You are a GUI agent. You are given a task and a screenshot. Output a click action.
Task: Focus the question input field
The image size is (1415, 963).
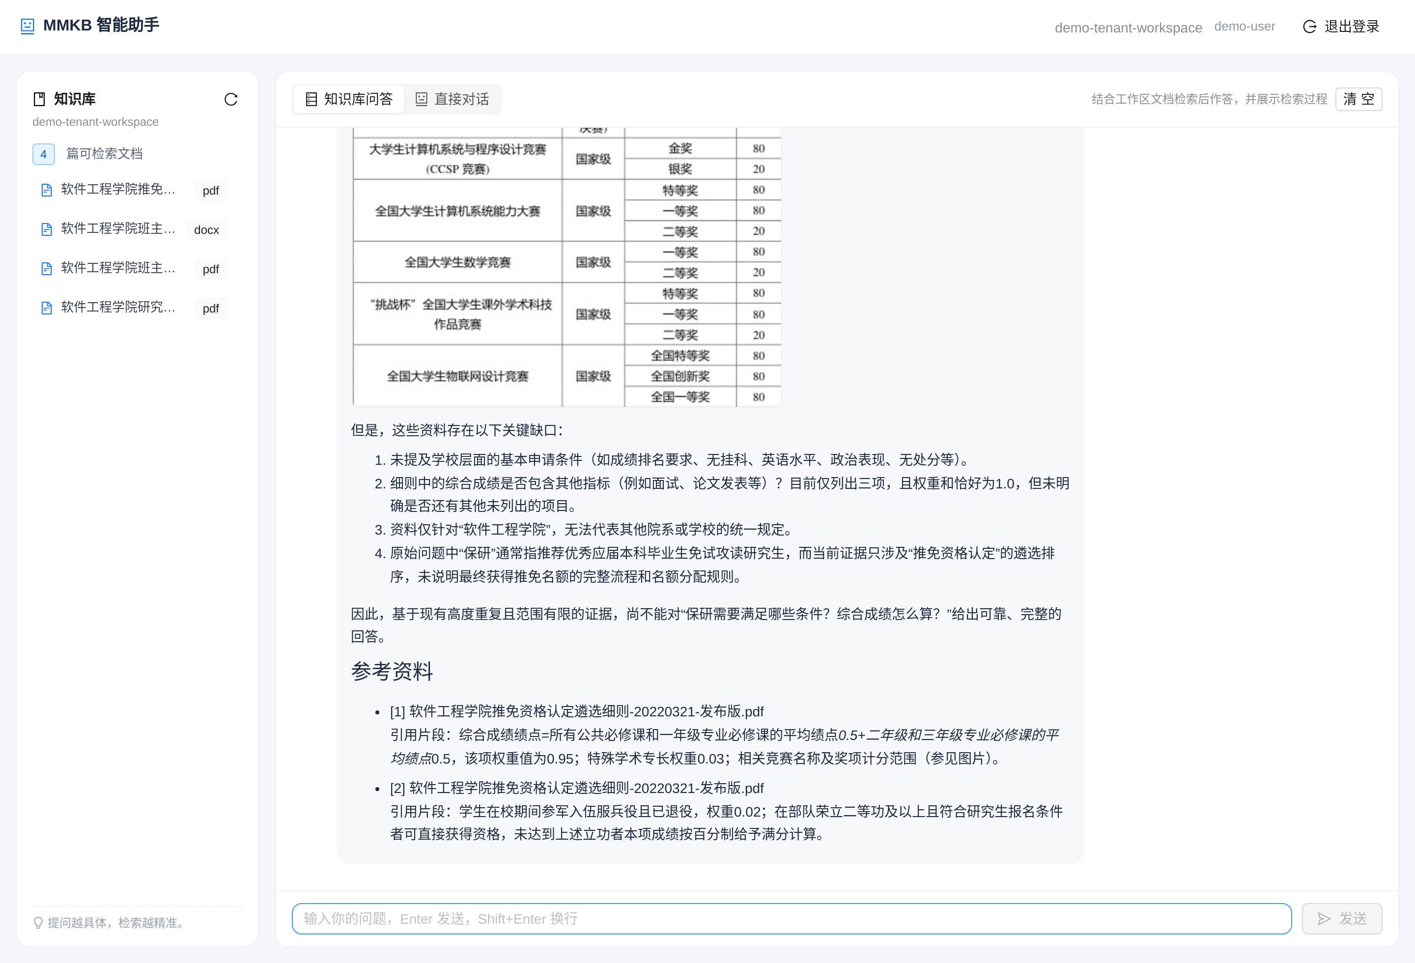pos(792,919)
